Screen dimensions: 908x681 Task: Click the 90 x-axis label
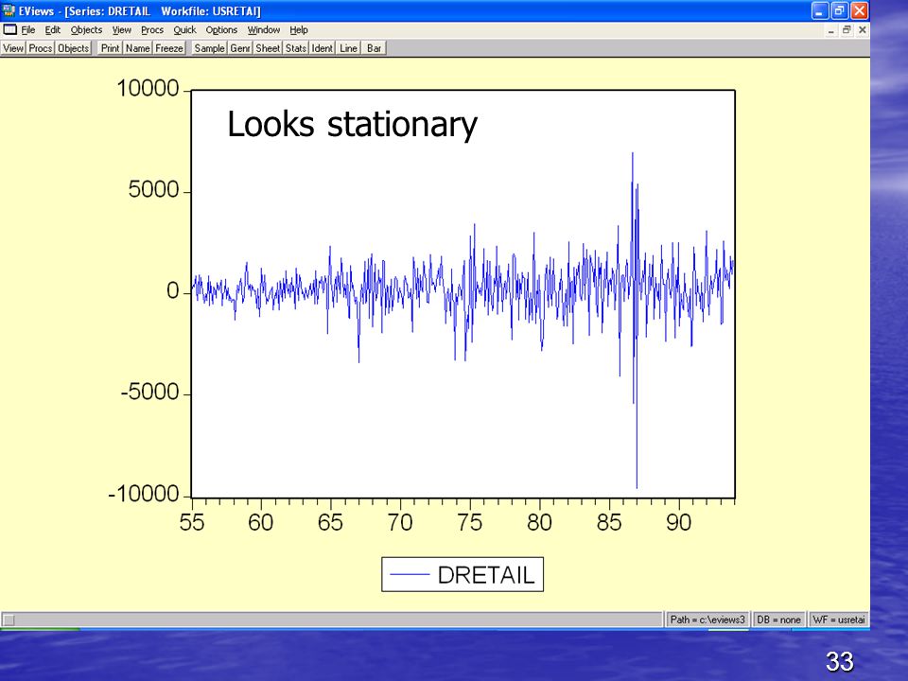click(679, 523)
